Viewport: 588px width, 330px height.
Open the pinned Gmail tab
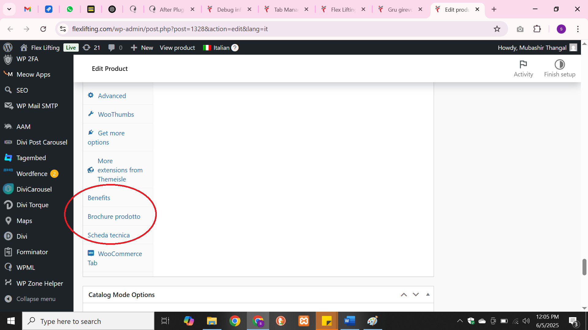pos(28,9)
